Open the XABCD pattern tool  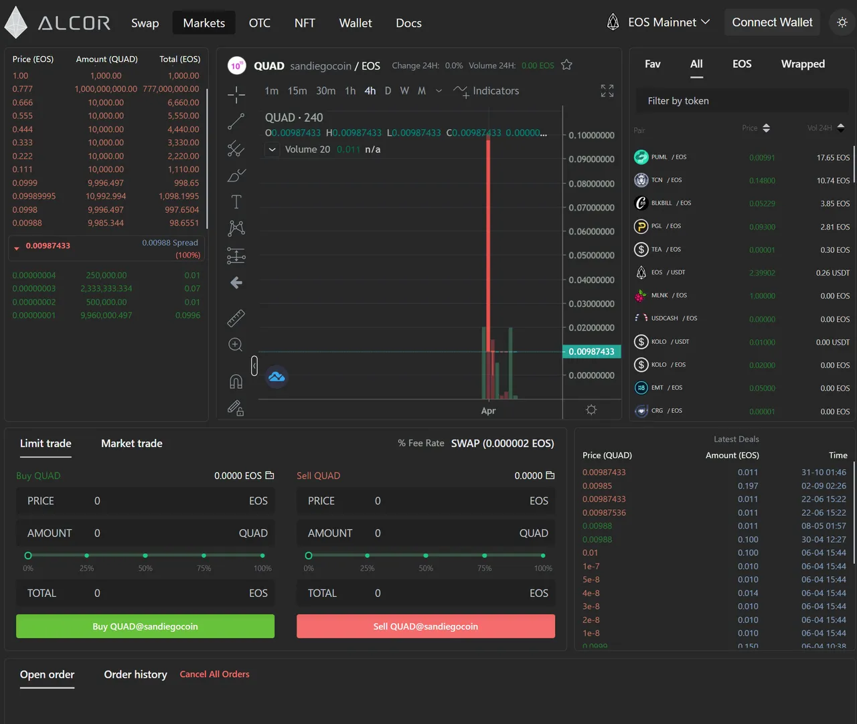click(236, 228)
